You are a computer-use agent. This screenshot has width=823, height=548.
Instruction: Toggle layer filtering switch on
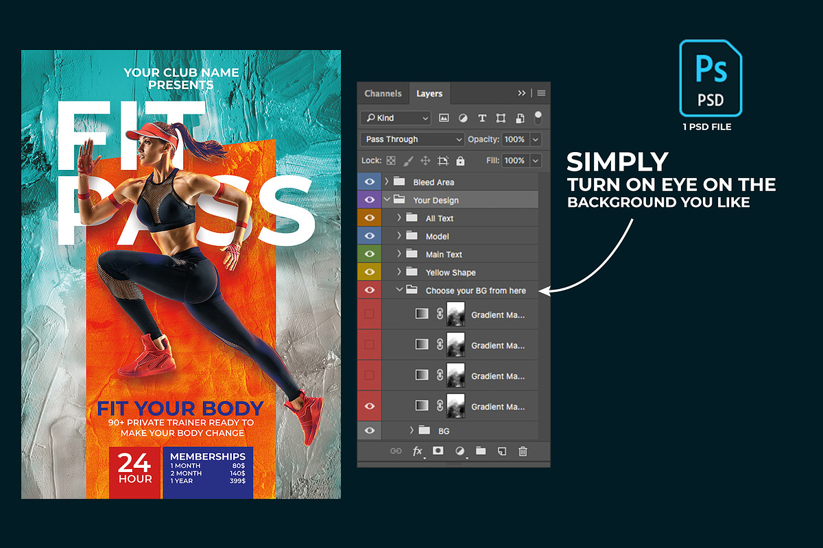click(x=538, y=117)
